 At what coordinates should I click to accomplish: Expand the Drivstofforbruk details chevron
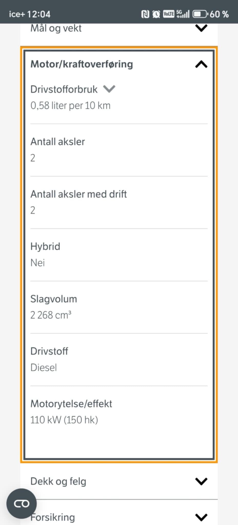[109, 89]
